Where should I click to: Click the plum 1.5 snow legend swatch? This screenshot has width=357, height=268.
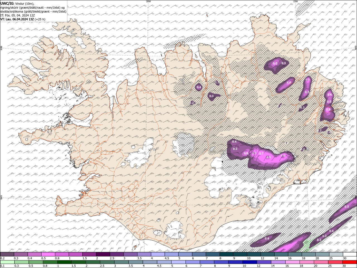point(89,254)
